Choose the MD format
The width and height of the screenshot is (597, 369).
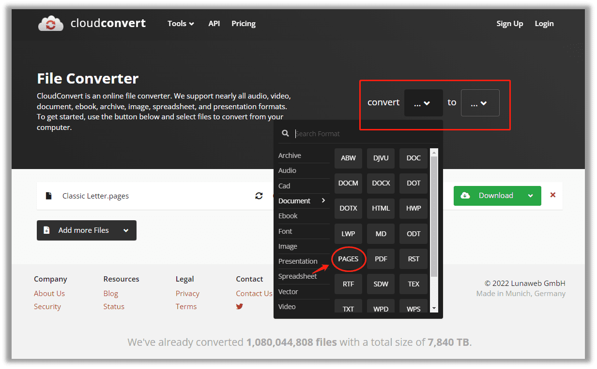point(381,234)
